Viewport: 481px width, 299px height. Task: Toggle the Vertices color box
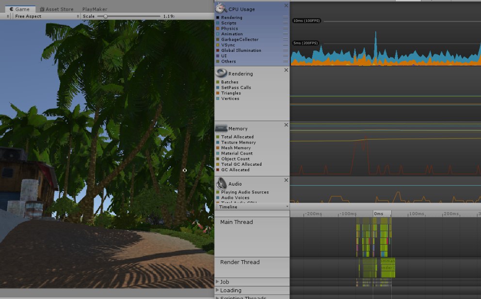[218, 98]
